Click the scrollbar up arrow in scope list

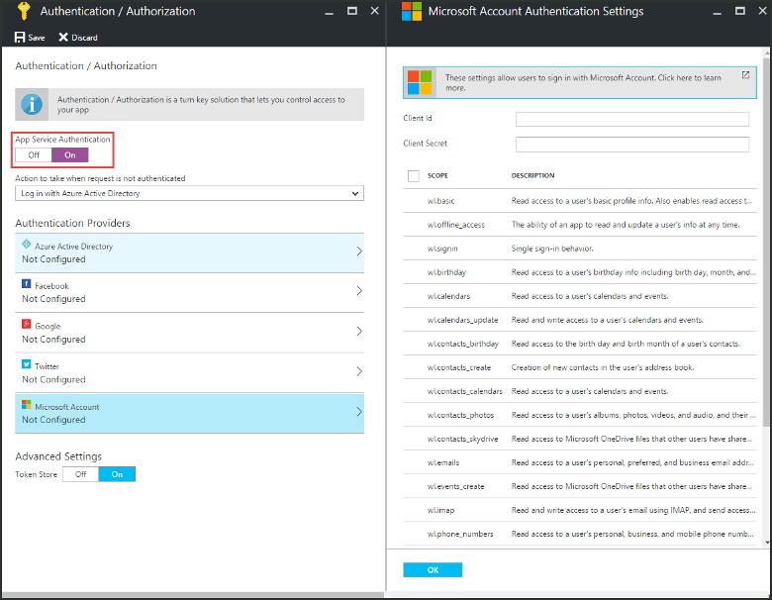(x=767, y=51)
